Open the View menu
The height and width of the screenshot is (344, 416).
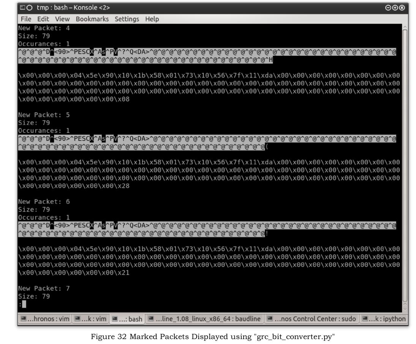click(62, 19)
